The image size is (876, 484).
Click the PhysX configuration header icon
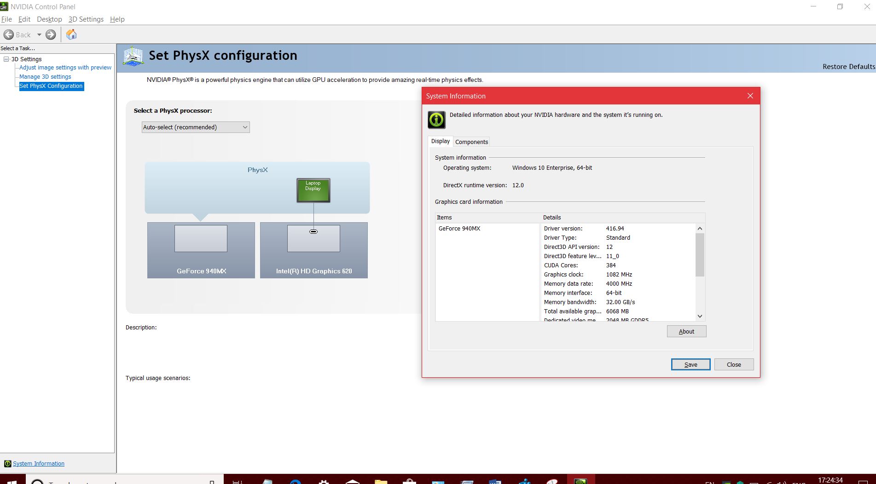click(x=133, y=57)
